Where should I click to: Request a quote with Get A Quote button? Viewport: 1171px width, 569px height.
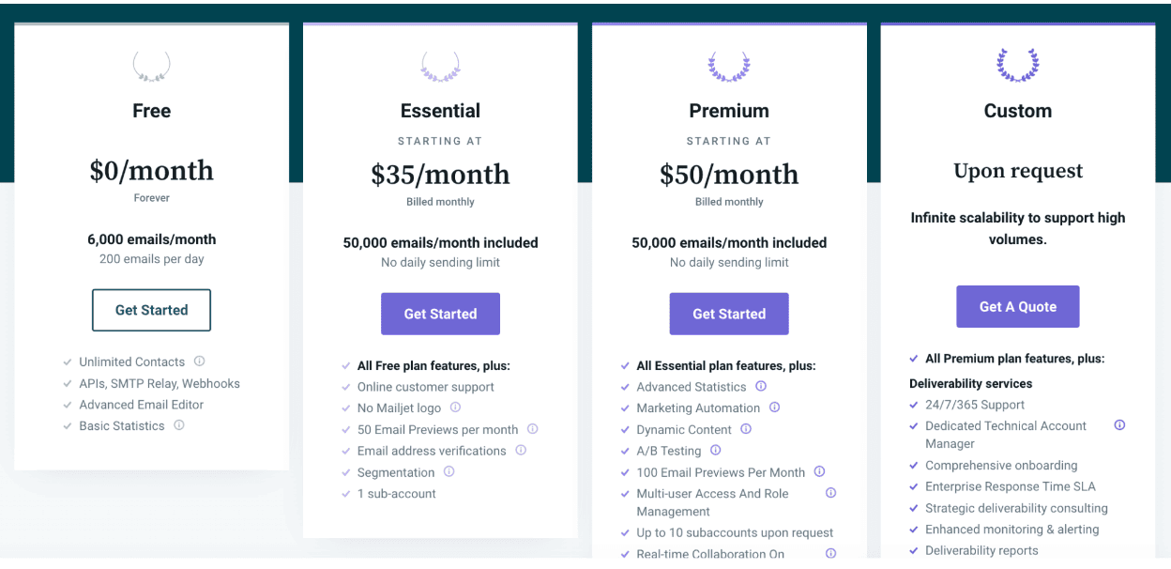tap(1018, 307)
